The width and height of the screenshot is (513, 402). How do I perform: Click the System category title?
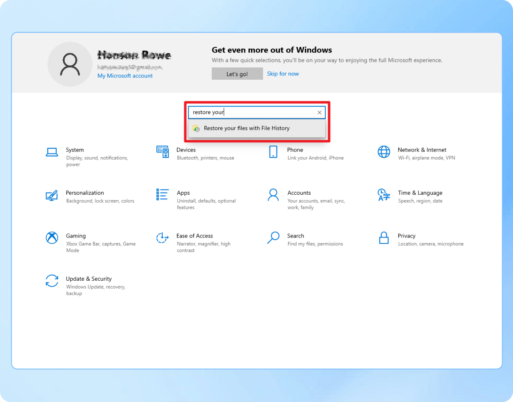pyautogui.click(x=75, y=150)
